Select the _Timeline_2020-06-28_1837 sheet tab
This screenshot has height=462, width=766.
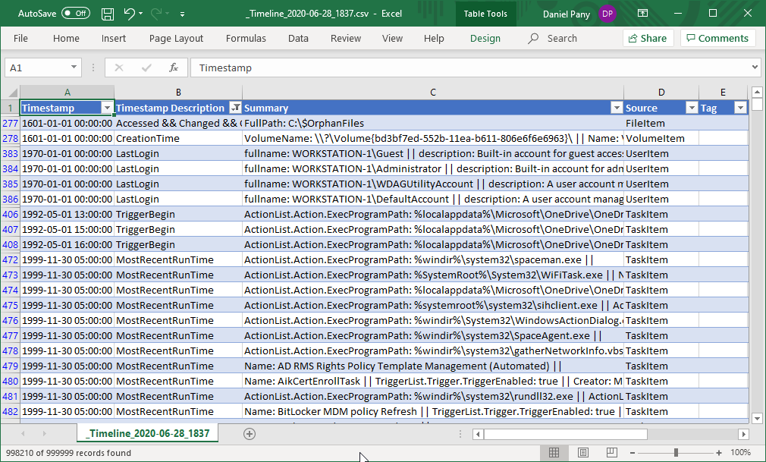148,433
